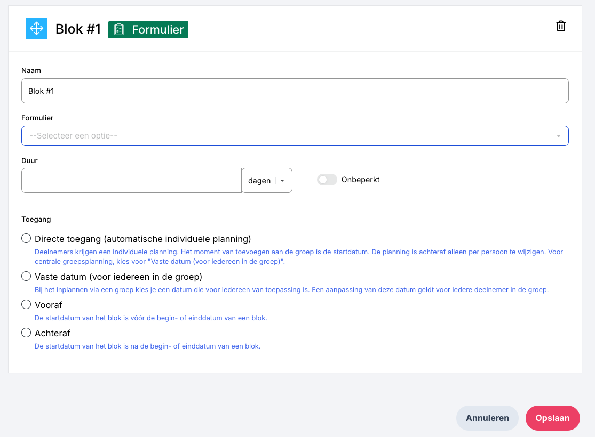Click the Duur field label
This screenshot has height=437, width=595.
click(29, 160)
